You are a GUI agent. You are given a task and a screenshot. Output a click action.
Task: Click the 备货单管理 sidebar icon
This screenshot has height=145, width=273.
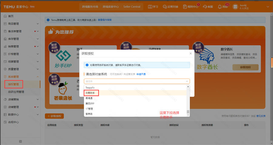(5, 31)
